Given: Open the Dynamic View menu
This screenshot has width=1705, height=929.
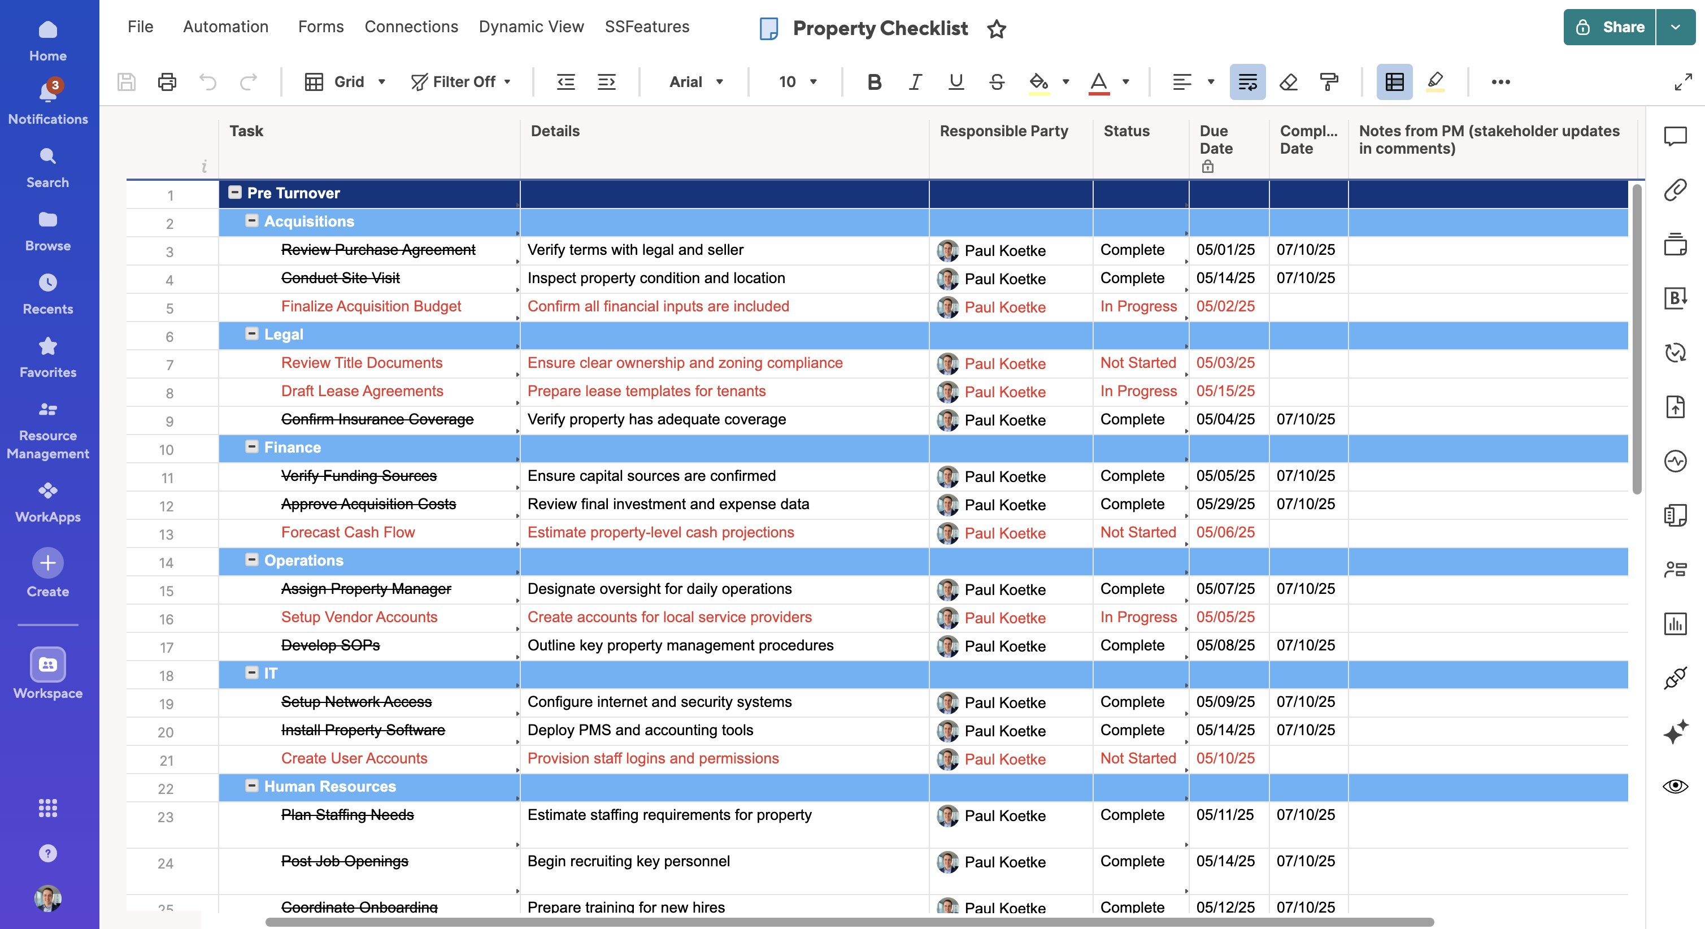Looking at the screenshot, I should pyautogui.click(x=531, y=27).
